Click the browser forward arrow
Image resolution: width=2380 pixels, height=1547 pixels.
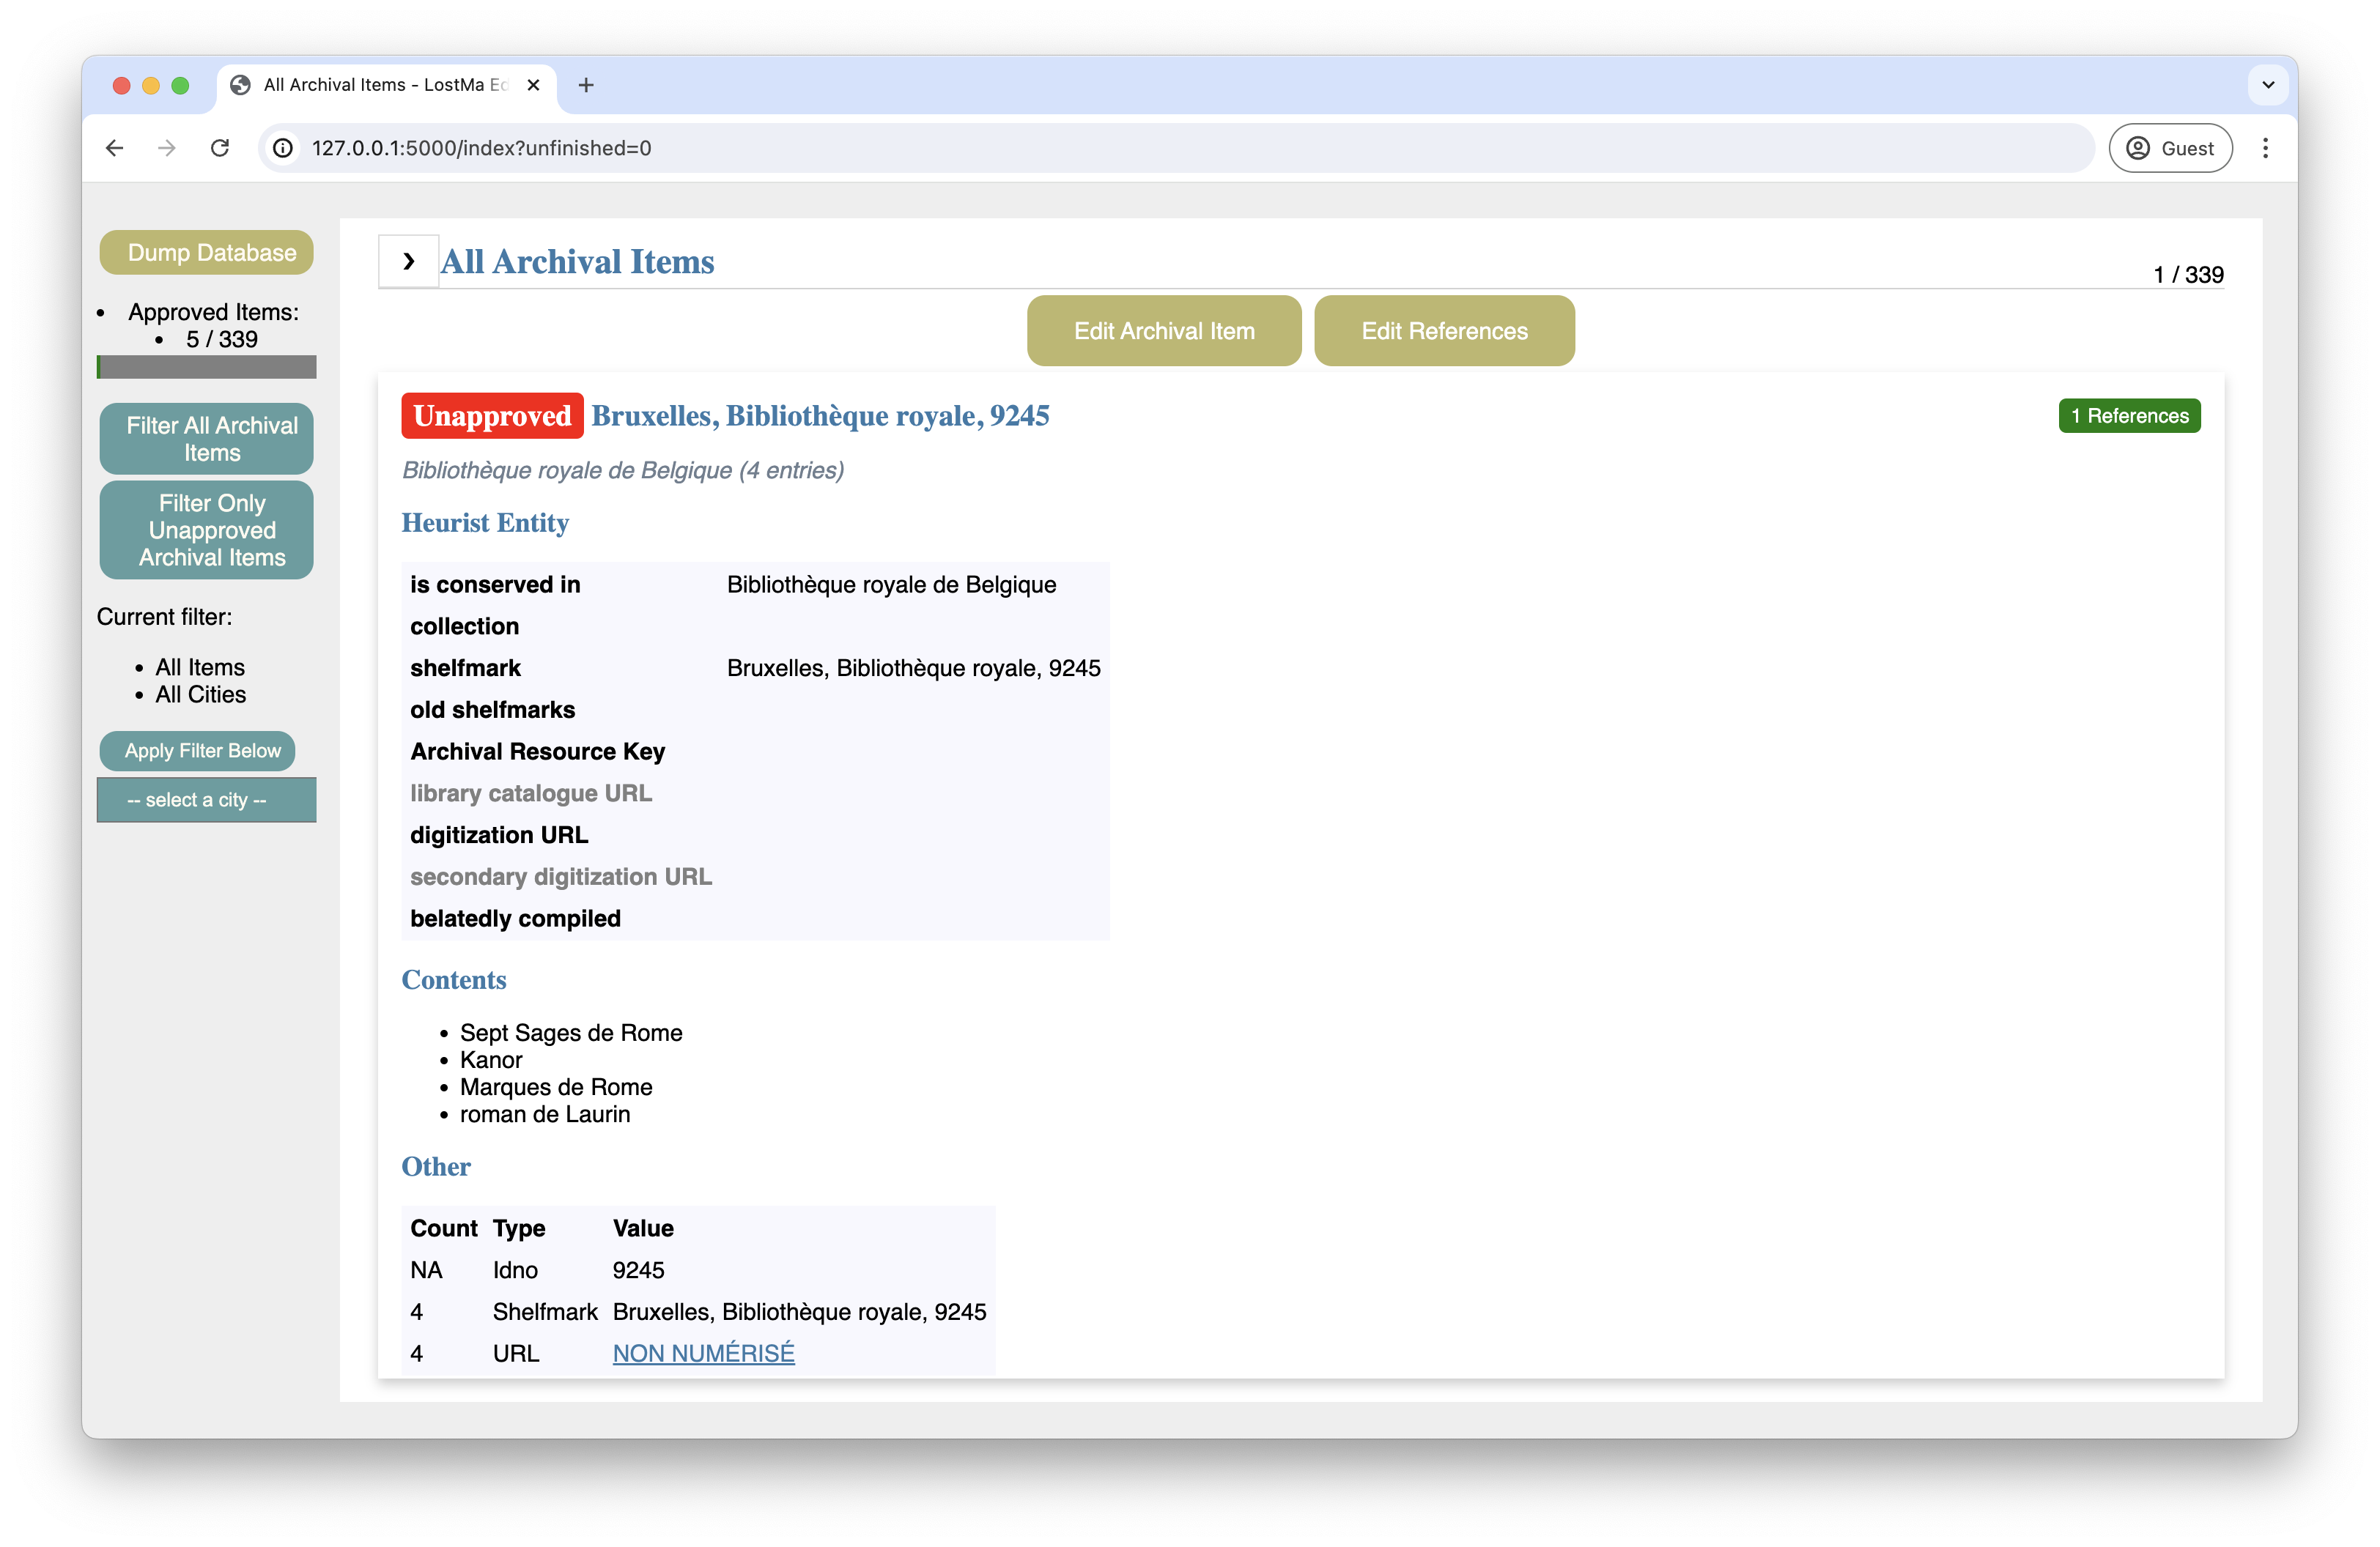(167, 148)
